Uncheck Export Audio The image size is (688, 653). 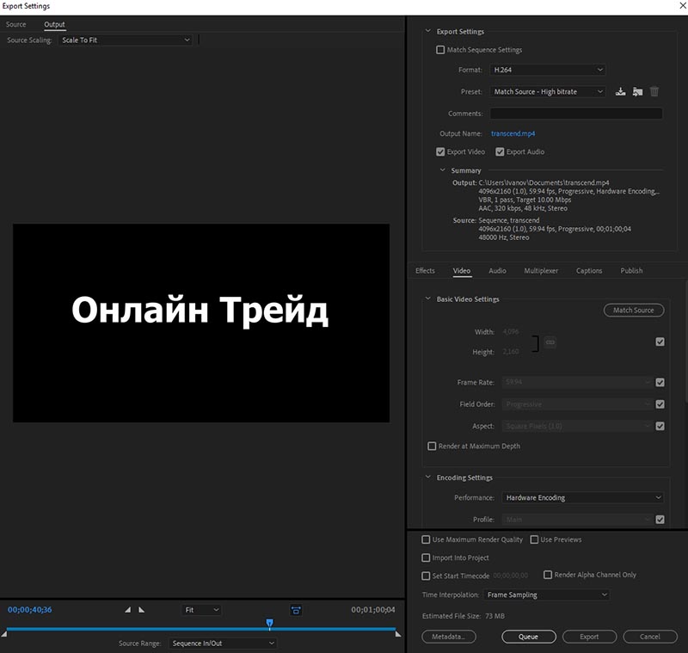pyautogui.click(x=500, y=151)
